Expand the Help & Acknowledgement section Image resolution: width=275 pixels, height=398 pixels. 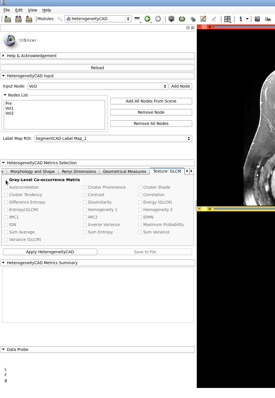click(32, 56)
